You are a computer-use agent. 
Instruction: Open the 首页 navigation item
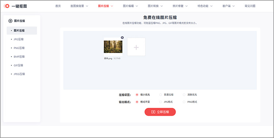point(58,6)
